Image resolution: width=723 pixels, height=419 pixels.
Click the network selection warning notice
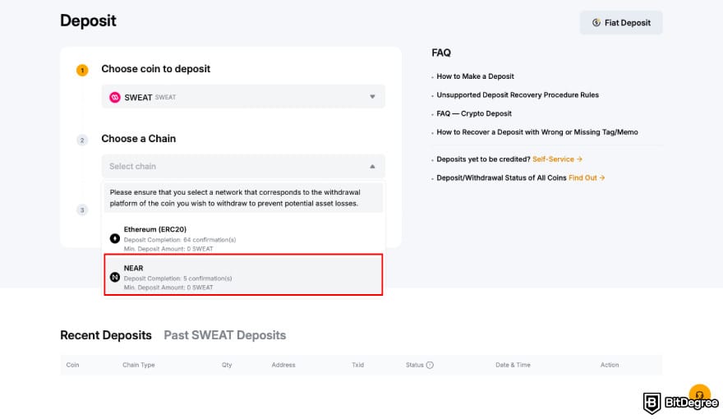243,198
